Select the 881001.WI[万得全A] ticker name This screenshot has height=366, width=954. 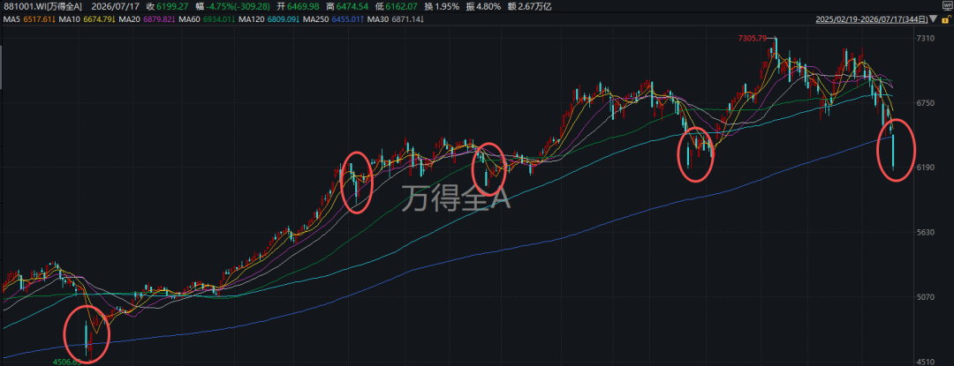[x=41, y=8]
